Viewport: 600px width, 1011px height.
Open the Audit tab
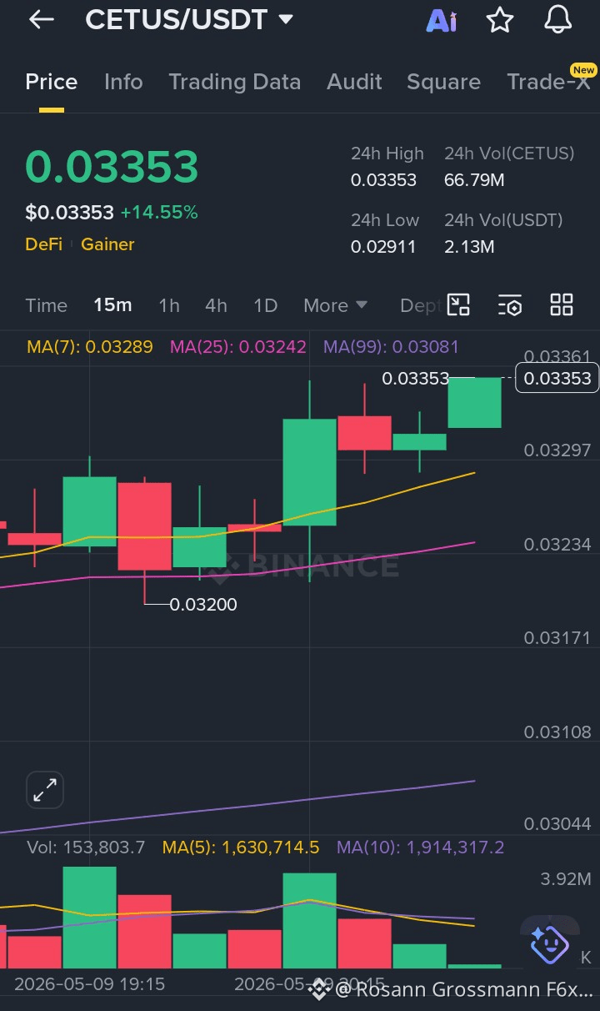point(355,82)
